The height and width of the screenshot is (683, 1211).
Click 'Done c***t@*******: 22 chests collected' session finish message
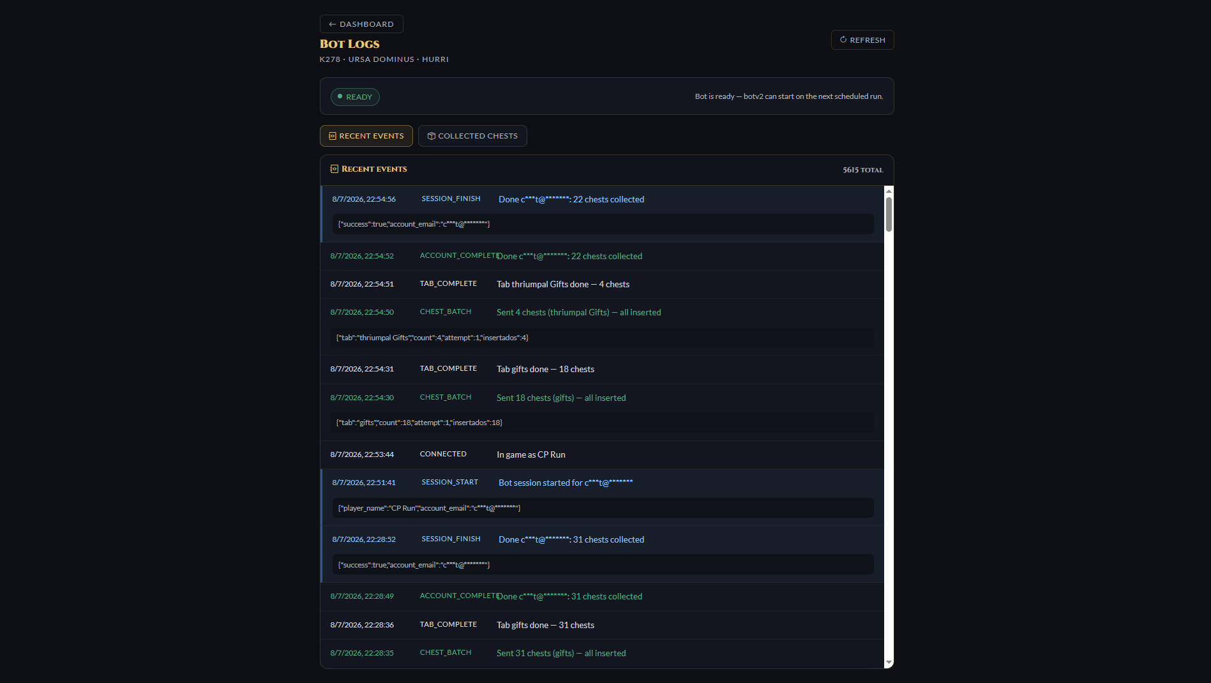(x=571, y=199)
